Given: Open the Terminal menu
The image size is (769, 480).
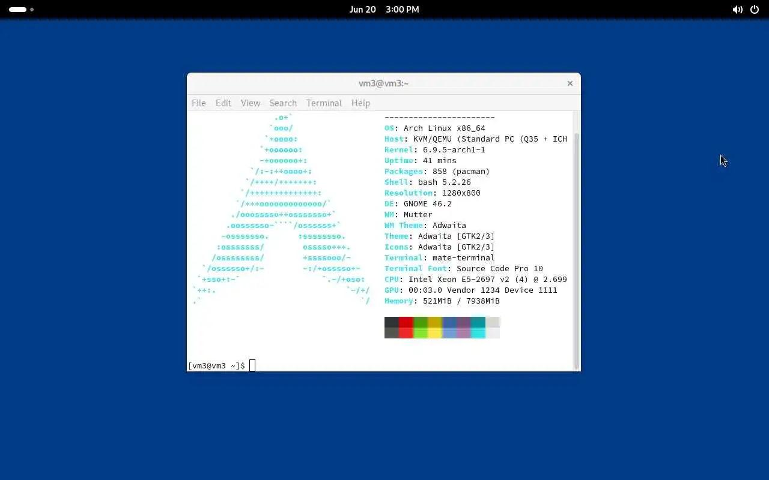Looking at the screenshot, I should pyautogui.click(x=324, y=103).
